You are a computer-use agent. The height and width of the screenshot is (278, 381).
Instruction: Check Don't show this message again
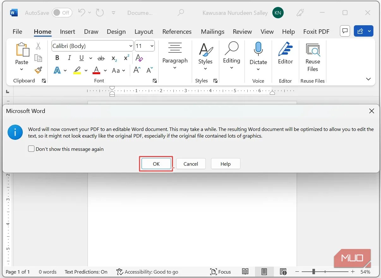pos(31,148)
